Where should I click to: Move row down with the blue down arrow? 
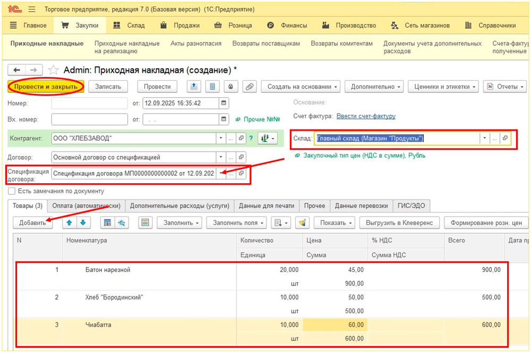pyautogui.click(x=83, y=223)
